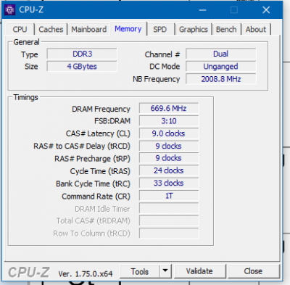Open the About tab
290x285 pixels.
pos(256,30)
